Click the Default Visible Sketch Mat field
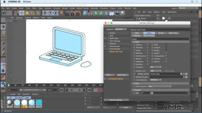This screenshot has width=202, height=113. click(x=165, y=74)
